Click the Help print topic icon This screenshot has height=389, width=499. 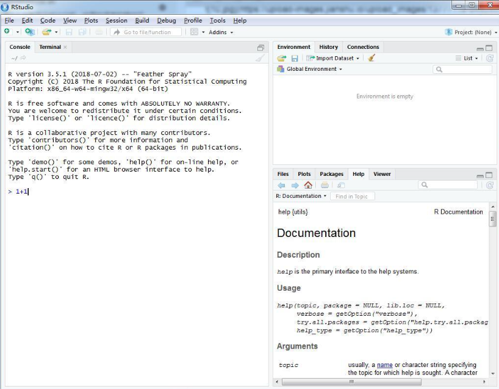click(325, 185)
